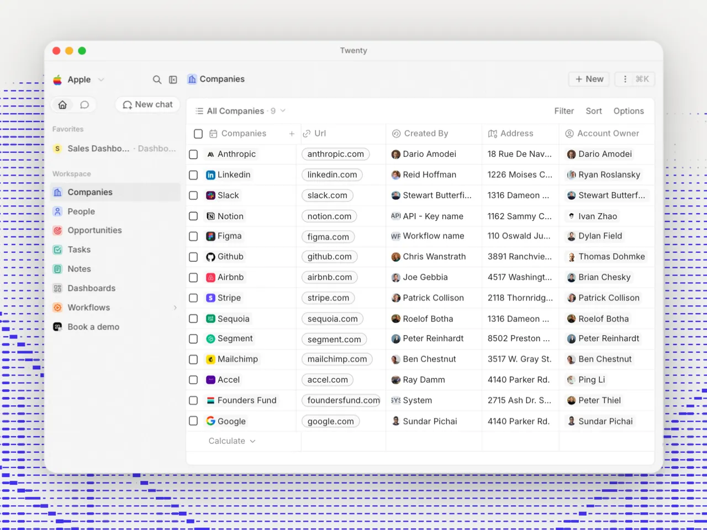Open the Account Owner column header menu
Screen dimensions: 707x530
pyautogui.click(x=607, y=134)
